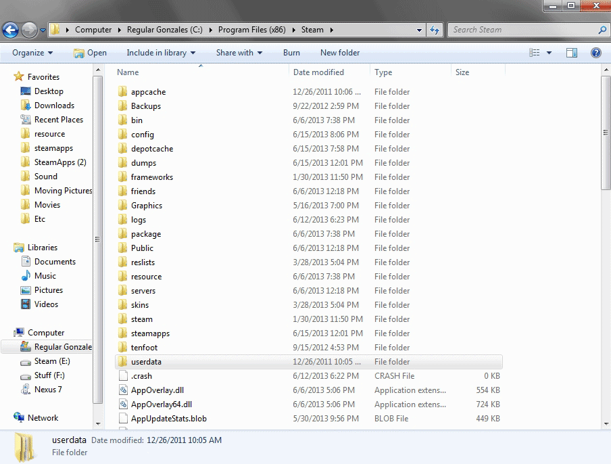Screen dimensions: 611x464
Task: Click the search magnifier icon
Action: point(602,30)
